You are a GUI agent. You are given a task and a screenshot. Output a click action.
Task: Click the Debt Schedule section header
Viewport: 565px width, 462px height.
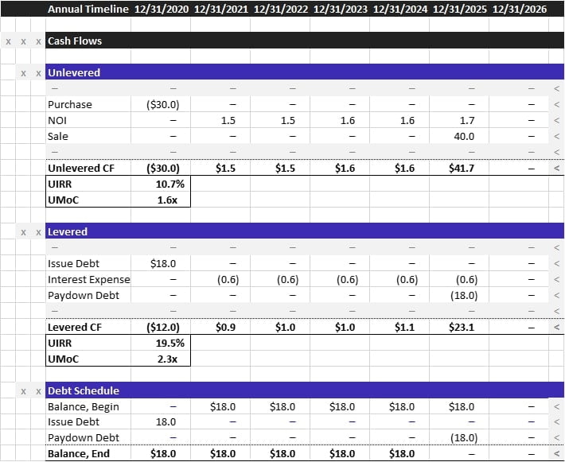305,390
